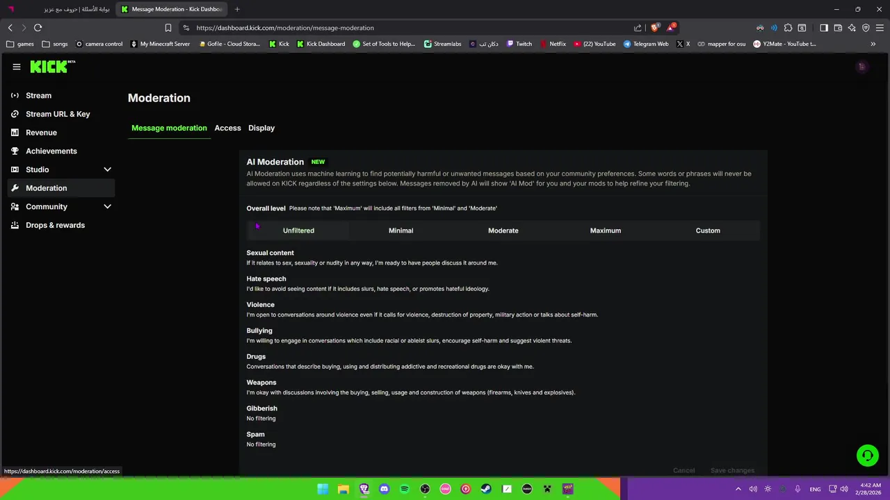Viewport: 890px width, 500px height.
Task: Click the address bar URL
Action: click(285, 28)
